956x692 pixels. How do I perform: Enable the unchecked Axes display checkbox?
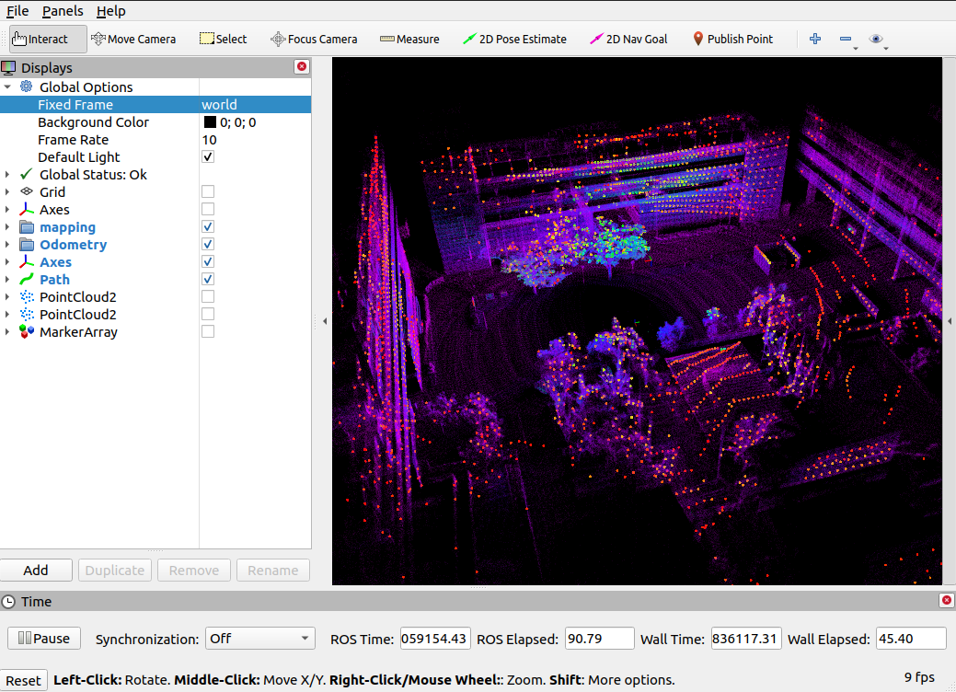pyautogui.click(x=208, y=209)
